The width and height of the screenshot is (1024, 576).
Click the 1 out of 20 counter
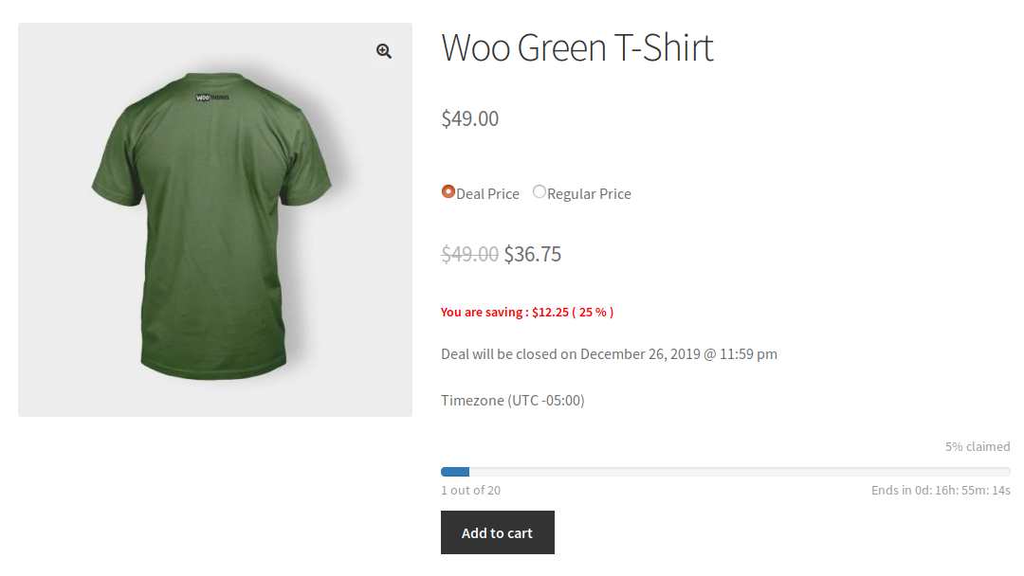tap(470, 490)
